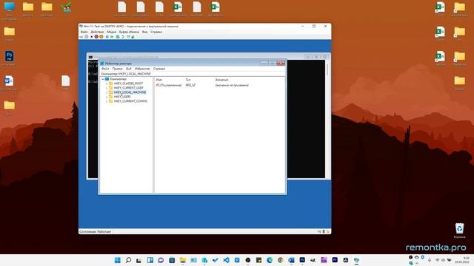474x266 pixels.
Task: Open Microsoft Edge from the taskbar
Action: coord(270,260)
